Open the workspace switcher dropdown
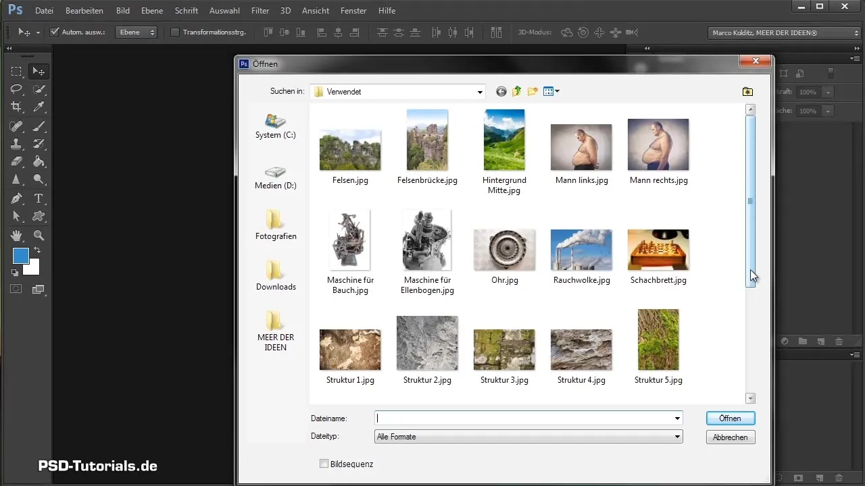This screenshot has width=865, height=486. pyautogui.click(x=784, y=32)
